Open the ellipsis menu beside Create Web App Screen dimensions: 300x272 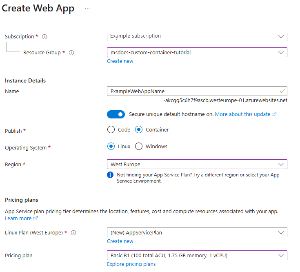87,8
